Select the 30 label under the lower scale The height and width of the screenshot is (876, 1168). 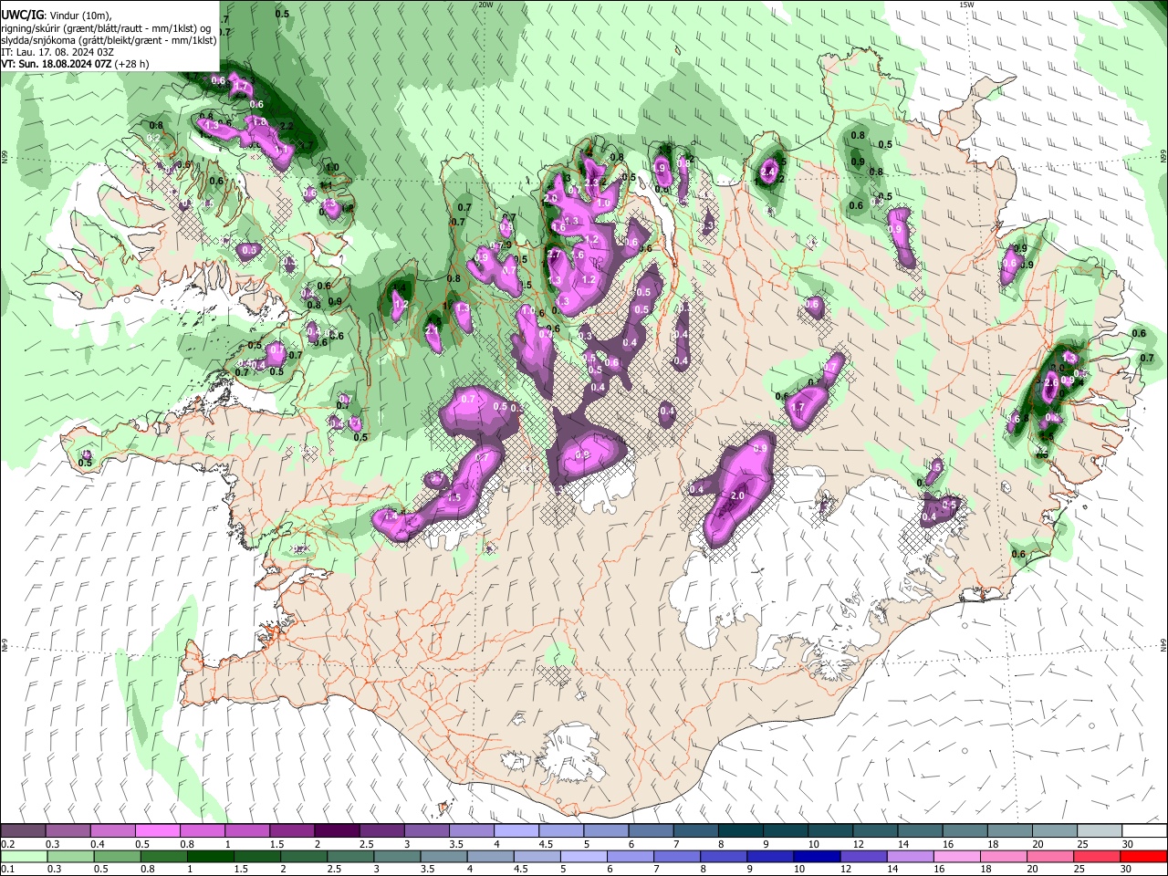1126,869
